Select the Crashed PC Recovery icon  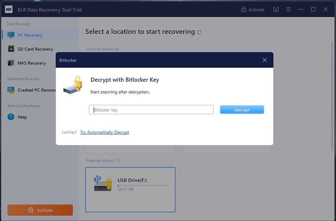point(11,90)
